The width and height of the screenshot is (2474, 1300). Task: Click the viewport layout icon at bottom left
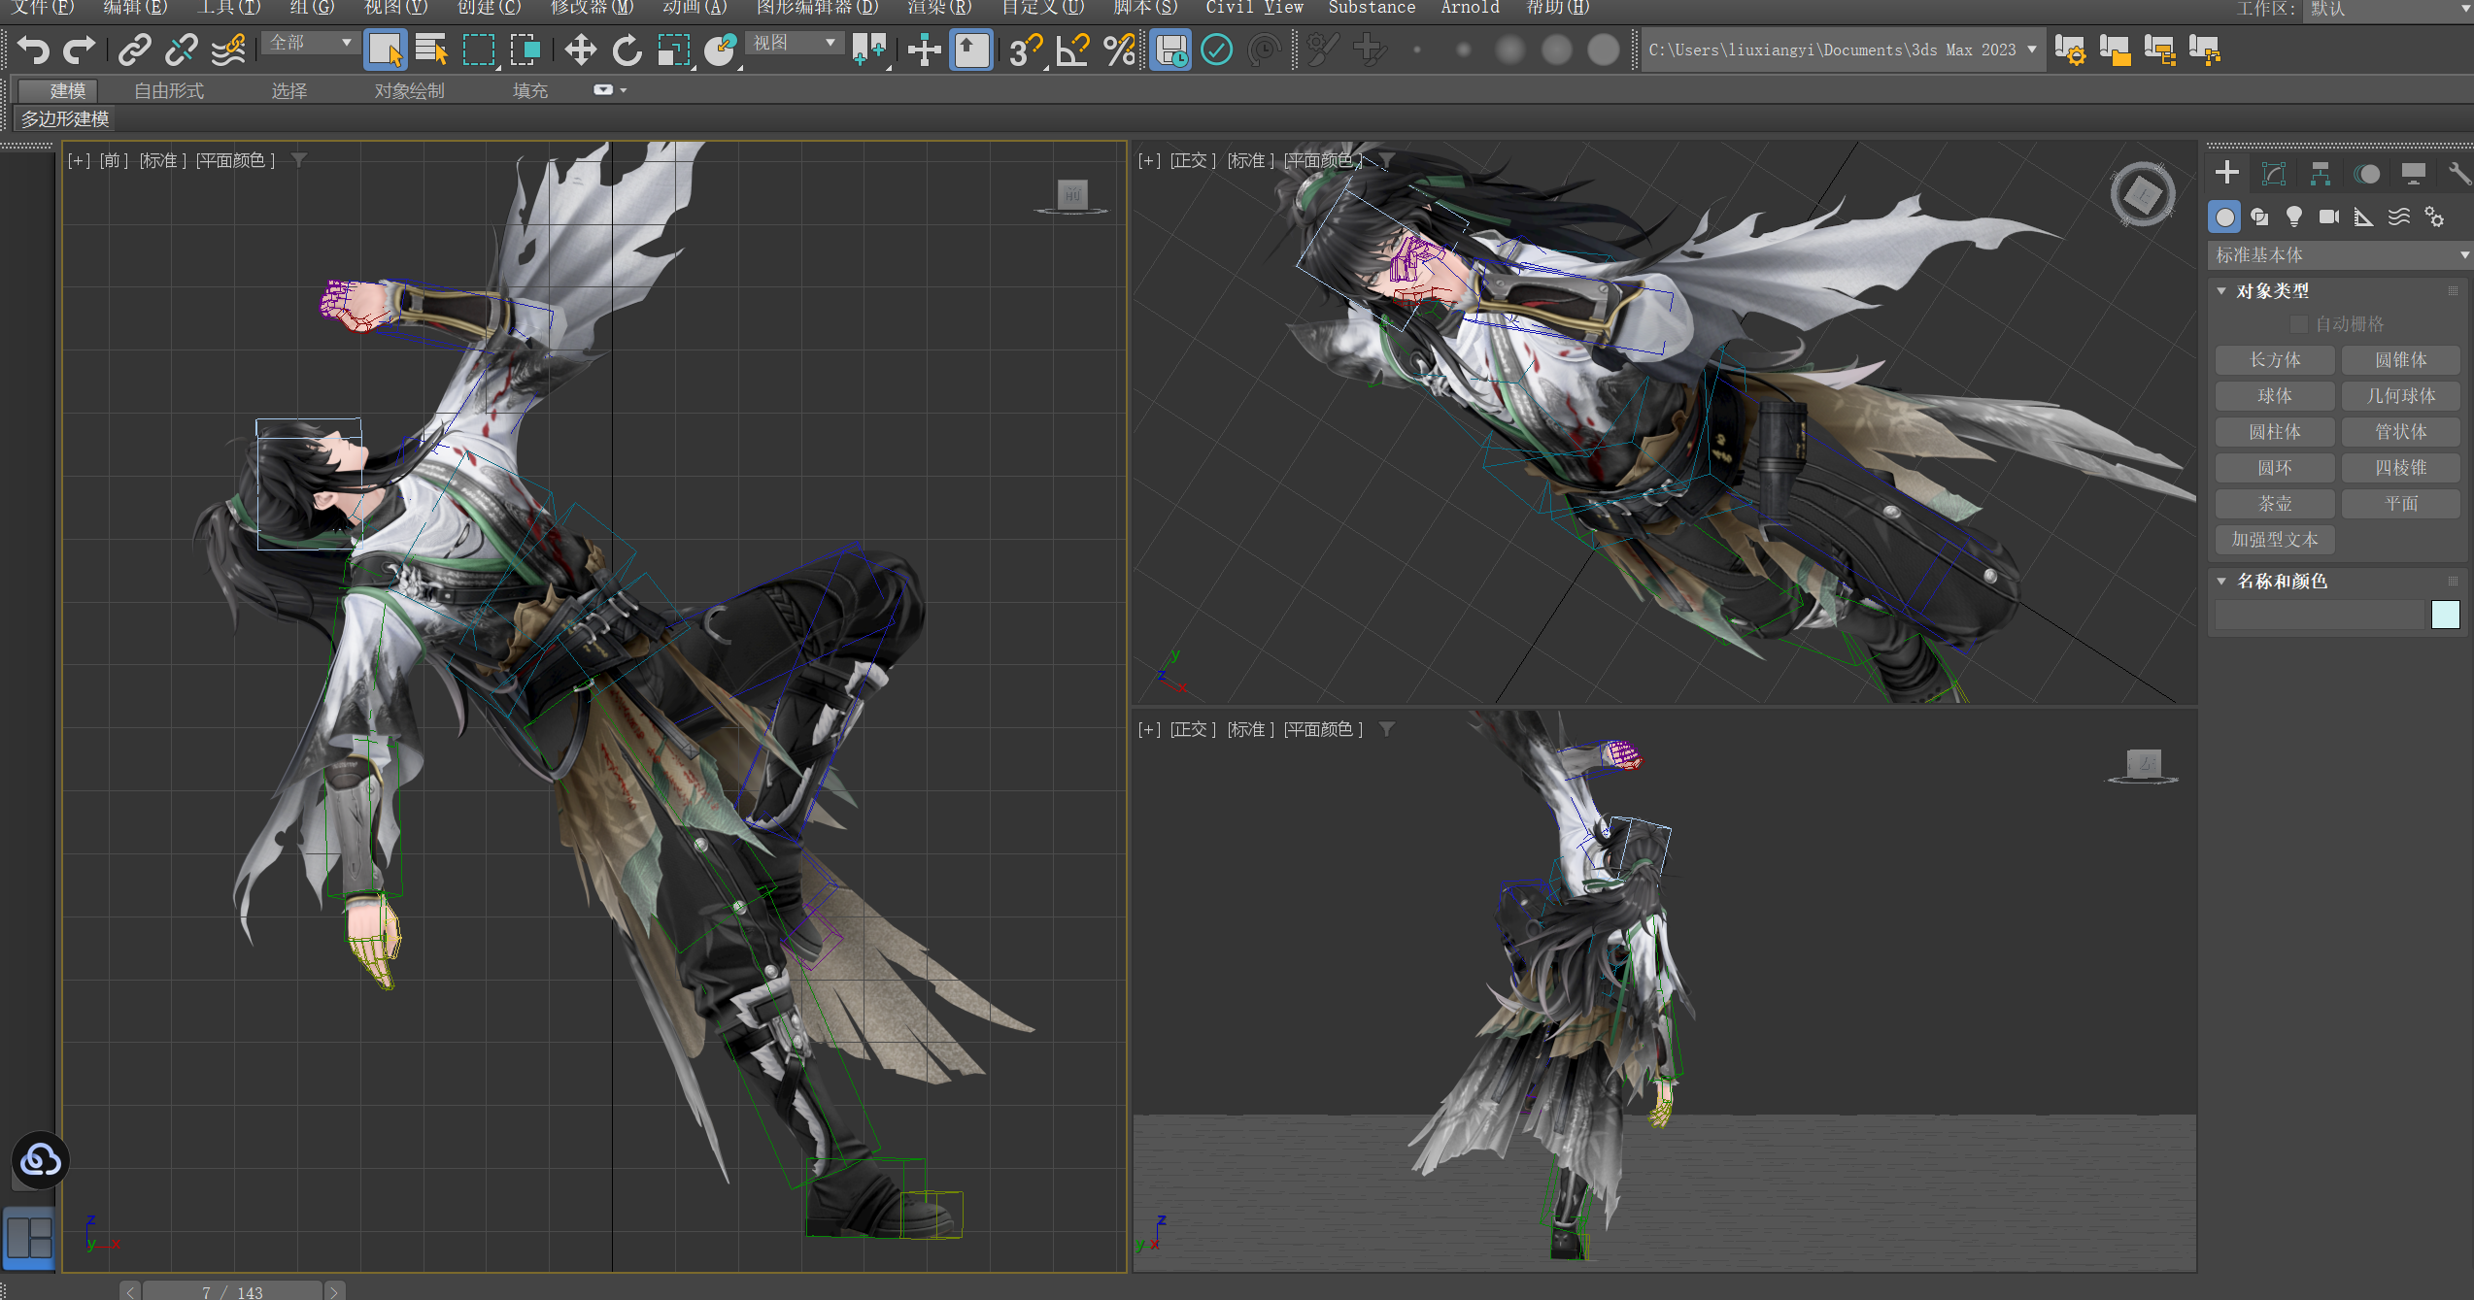(x=30, y=1238)
